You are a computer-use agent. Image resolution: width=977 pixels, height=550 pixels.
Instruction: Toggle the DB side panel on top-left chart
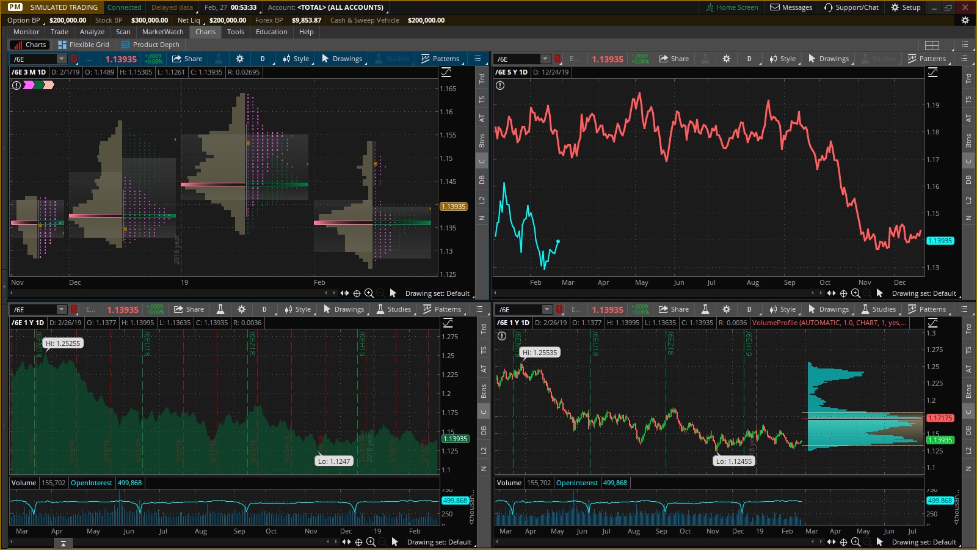(x=482, y=180)
